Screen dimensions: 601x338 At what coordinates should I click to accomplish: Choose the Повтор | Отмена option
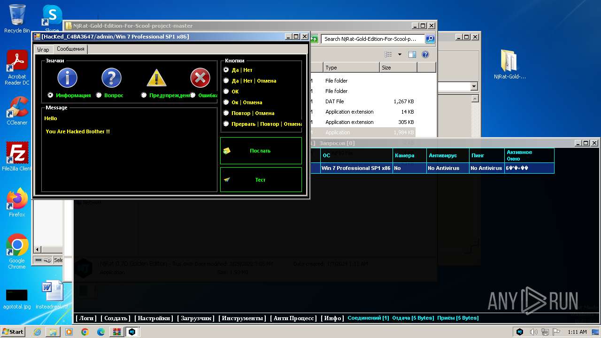[226, 113]
